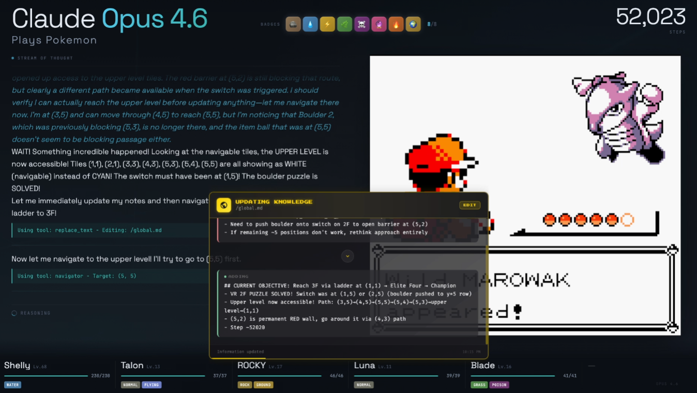Viewport: 697px width, 393px height.
Task: Click the 52,023 steps counter
Action: coord(651,17)
